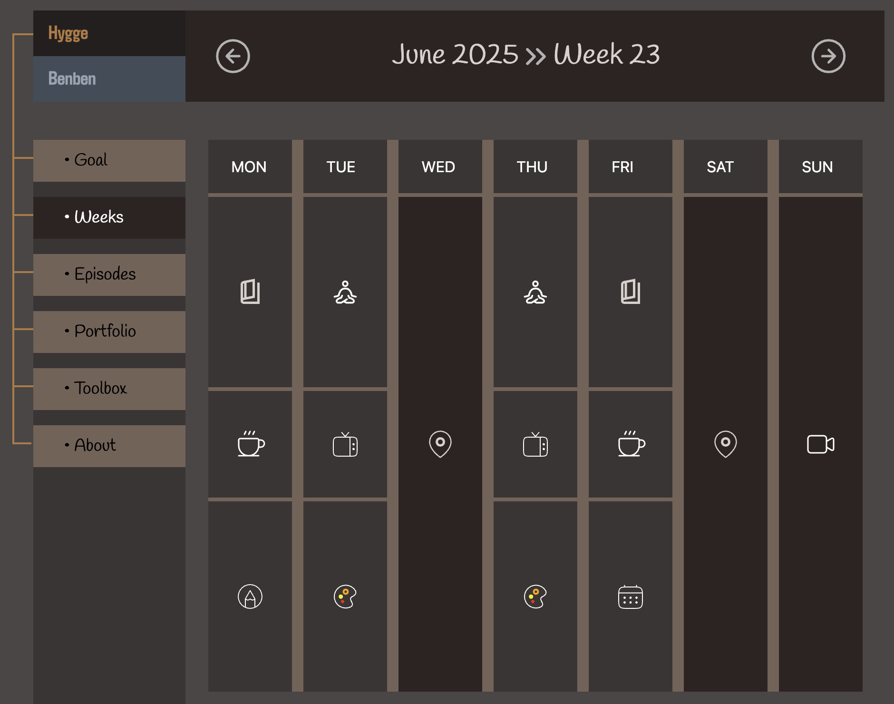Click the TV icon under Thursday

(x=535, y=445)
